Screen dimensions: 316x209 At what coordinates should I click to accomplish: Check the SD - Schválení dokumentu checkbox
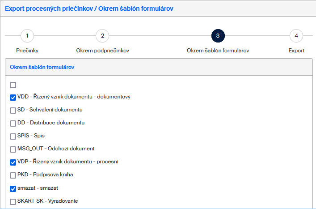click(x=13, y=110)
